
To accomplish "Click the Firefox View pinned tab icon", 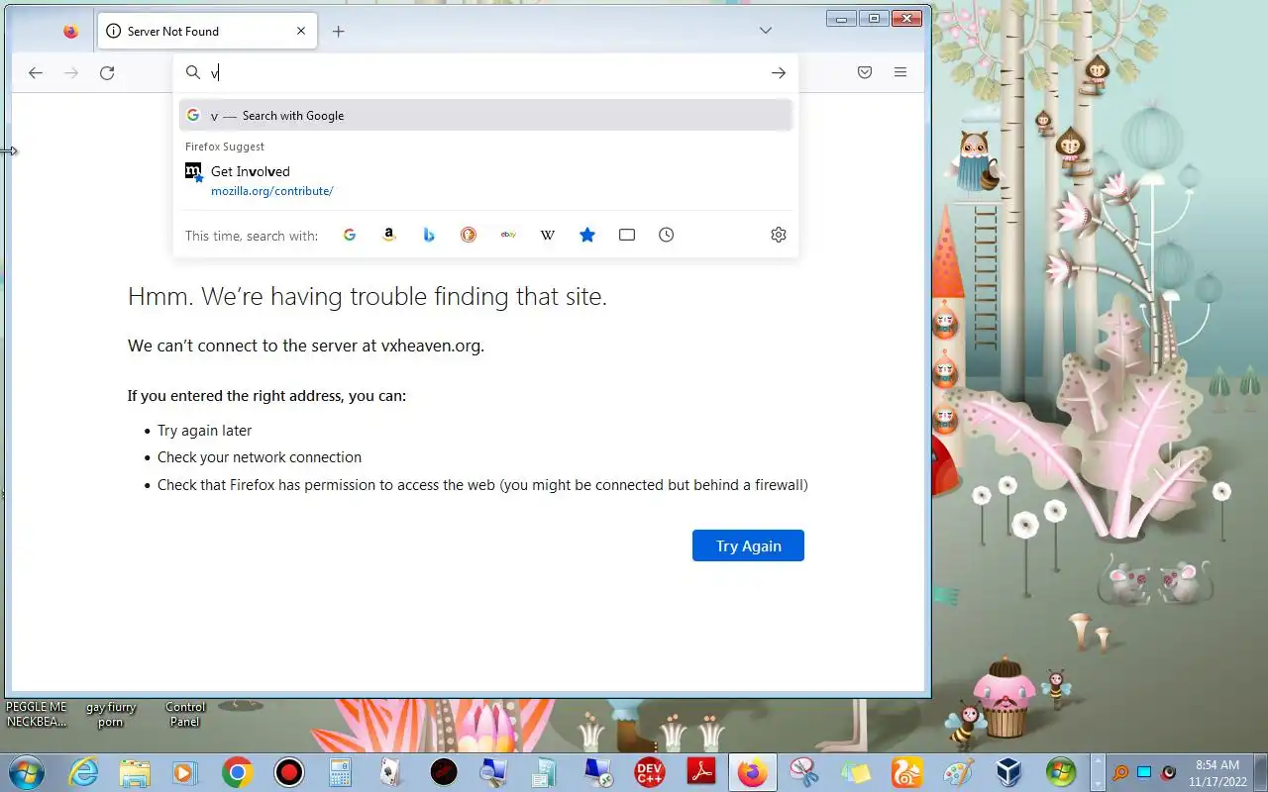I will (x=70, y=31).
